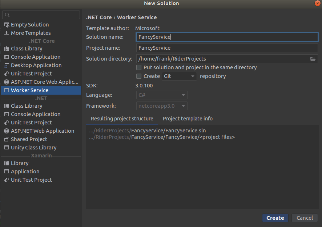The width and height of the screenshot is (322, 227).
Task: Switch to the Project template info tab
Action: [188, 119]
